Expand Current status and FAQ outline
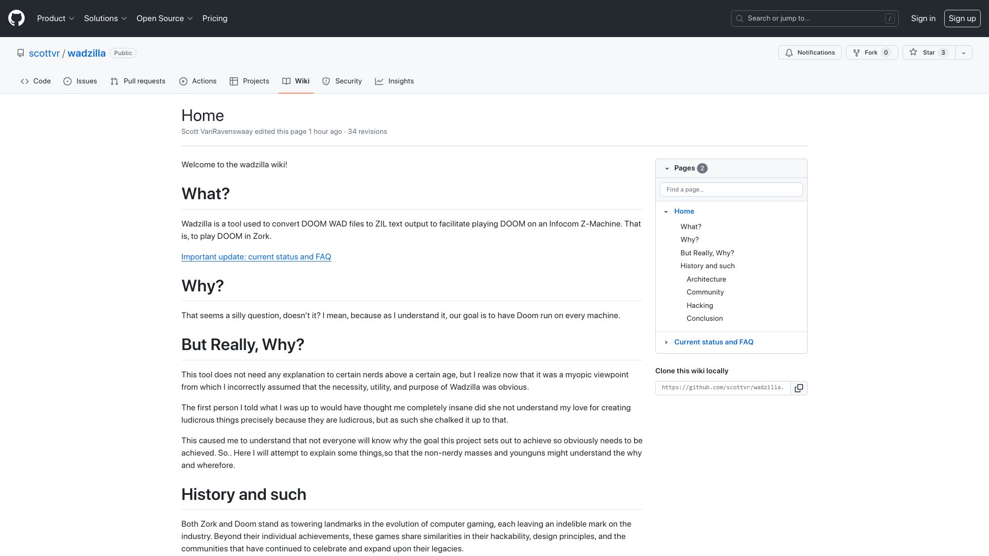Image resolution: width=989 pixels, height=556 pixels. tap(666, 342)
